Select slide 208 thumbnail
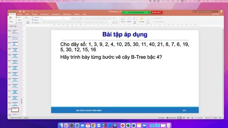The image size is (228, 128). (15, 68)
